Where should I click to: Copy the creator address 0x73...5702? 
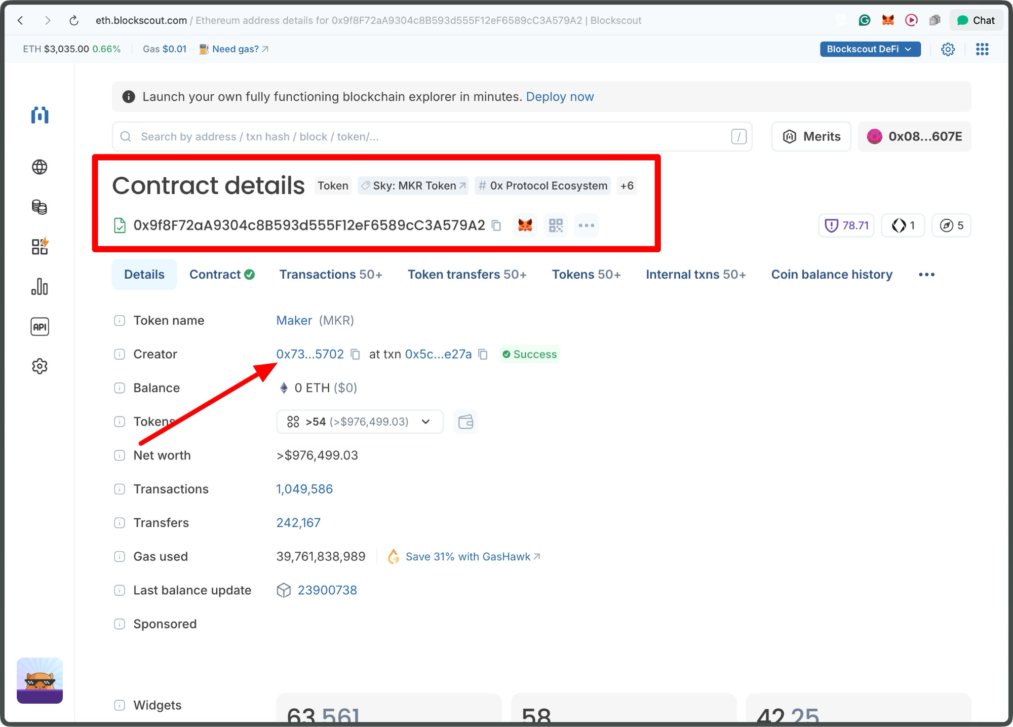[355, 355]
